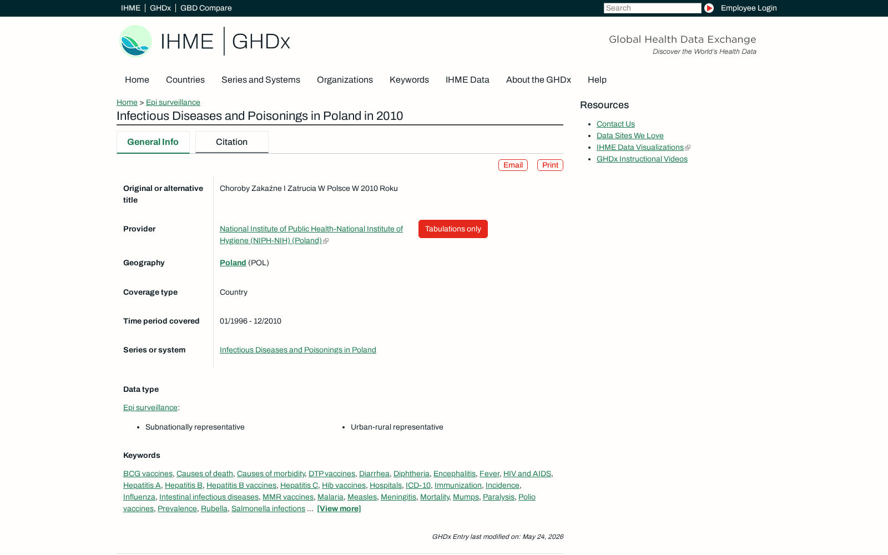Switch to the Citation tab
The height and width of the screenshot is (555, 888).
pyautogui.click(x=232, y=142)
